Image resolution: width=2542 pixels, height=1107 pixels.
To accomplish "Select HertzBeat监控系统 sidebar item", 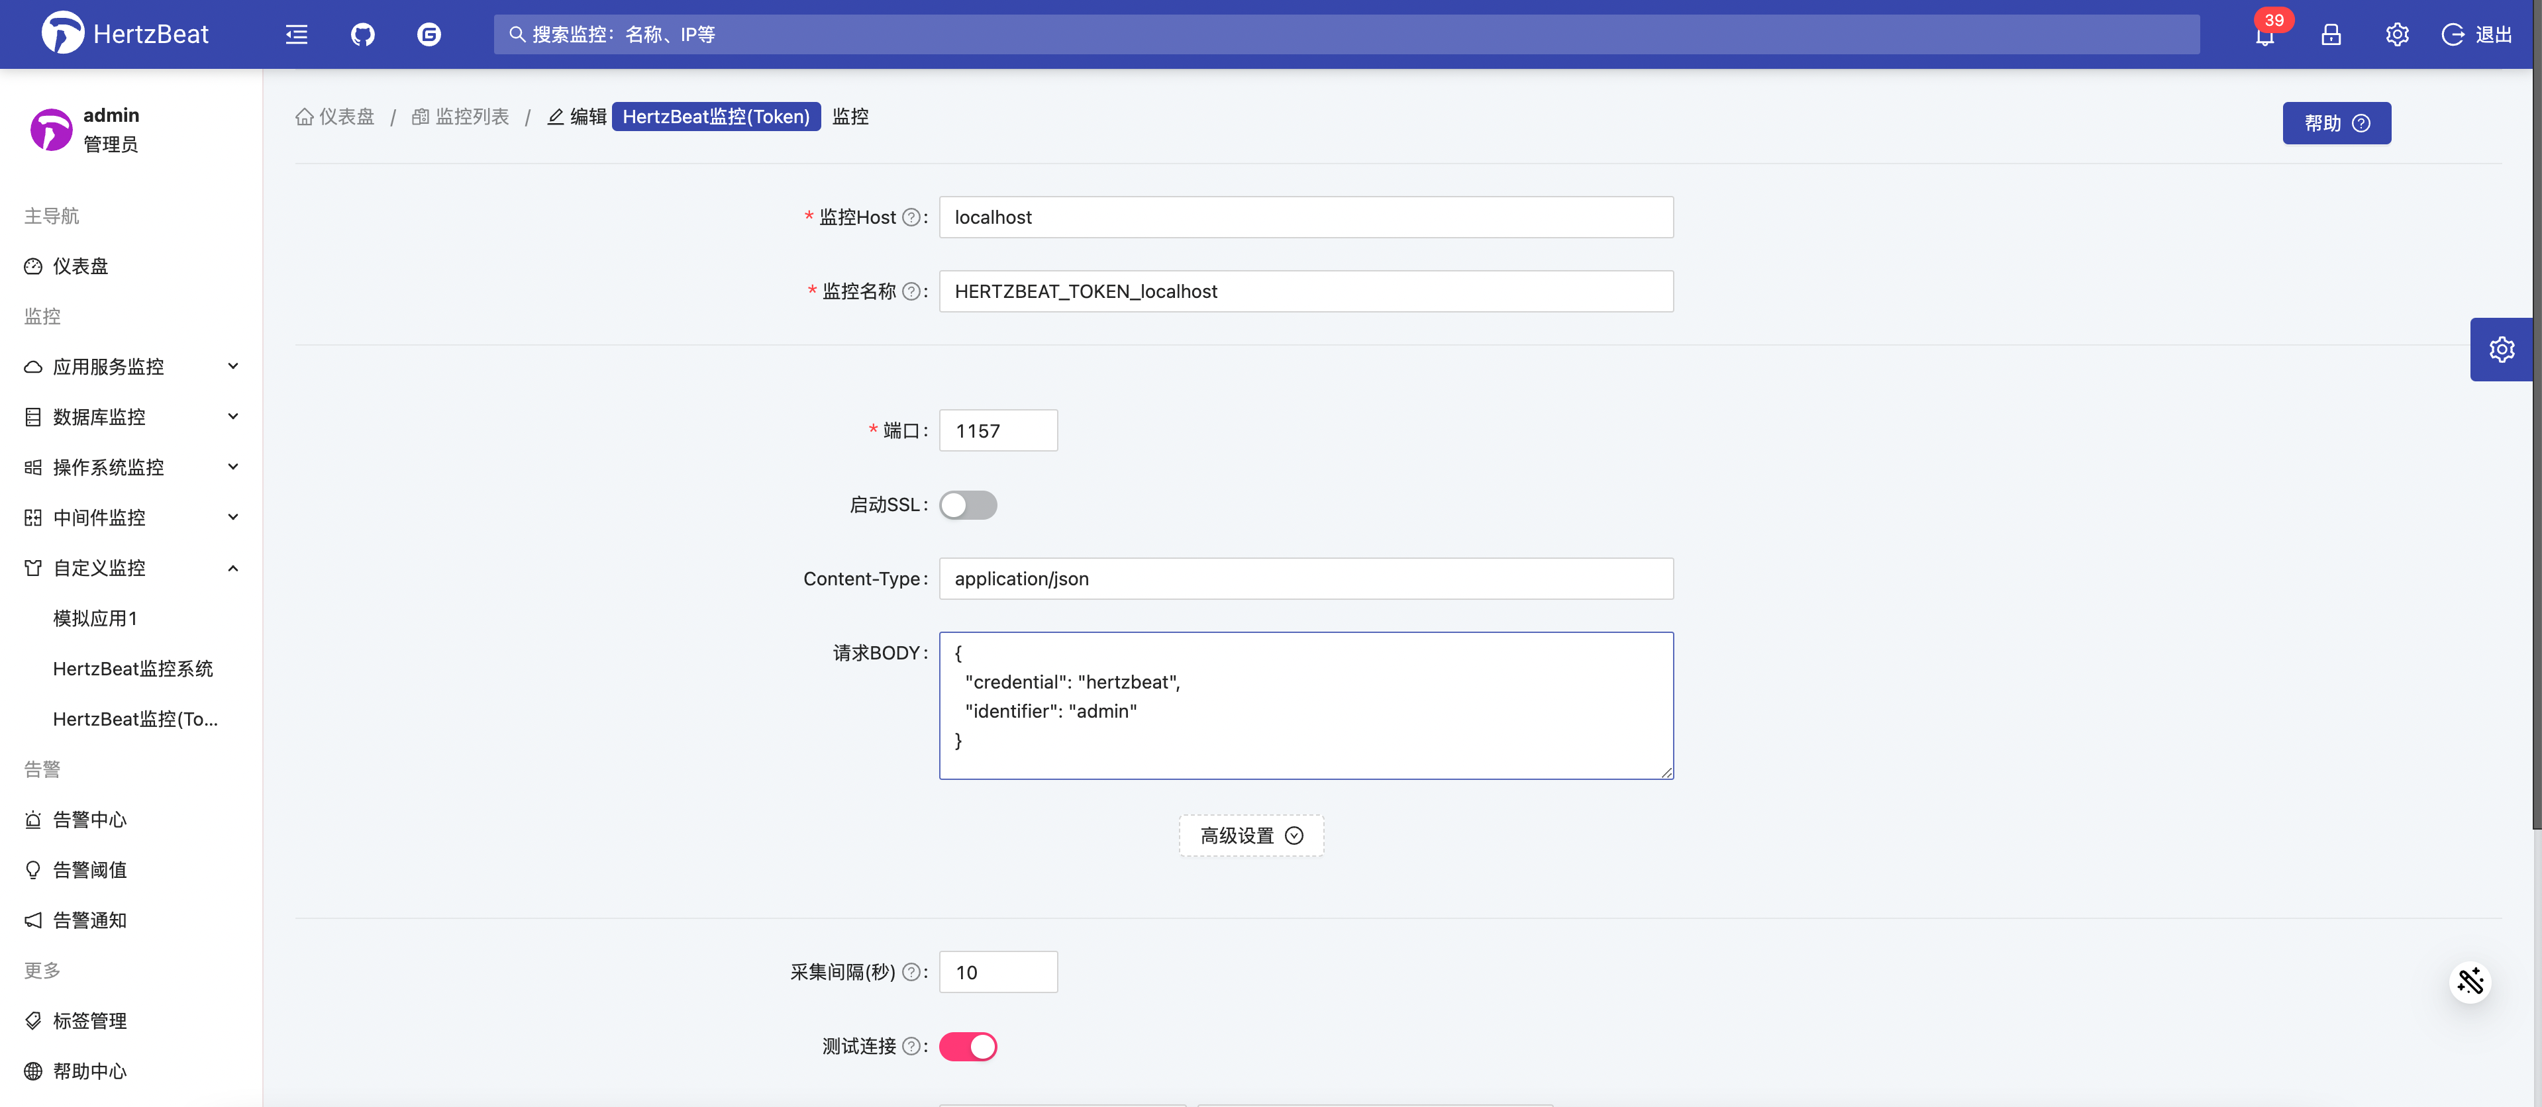I will click(x=133, y=668).
